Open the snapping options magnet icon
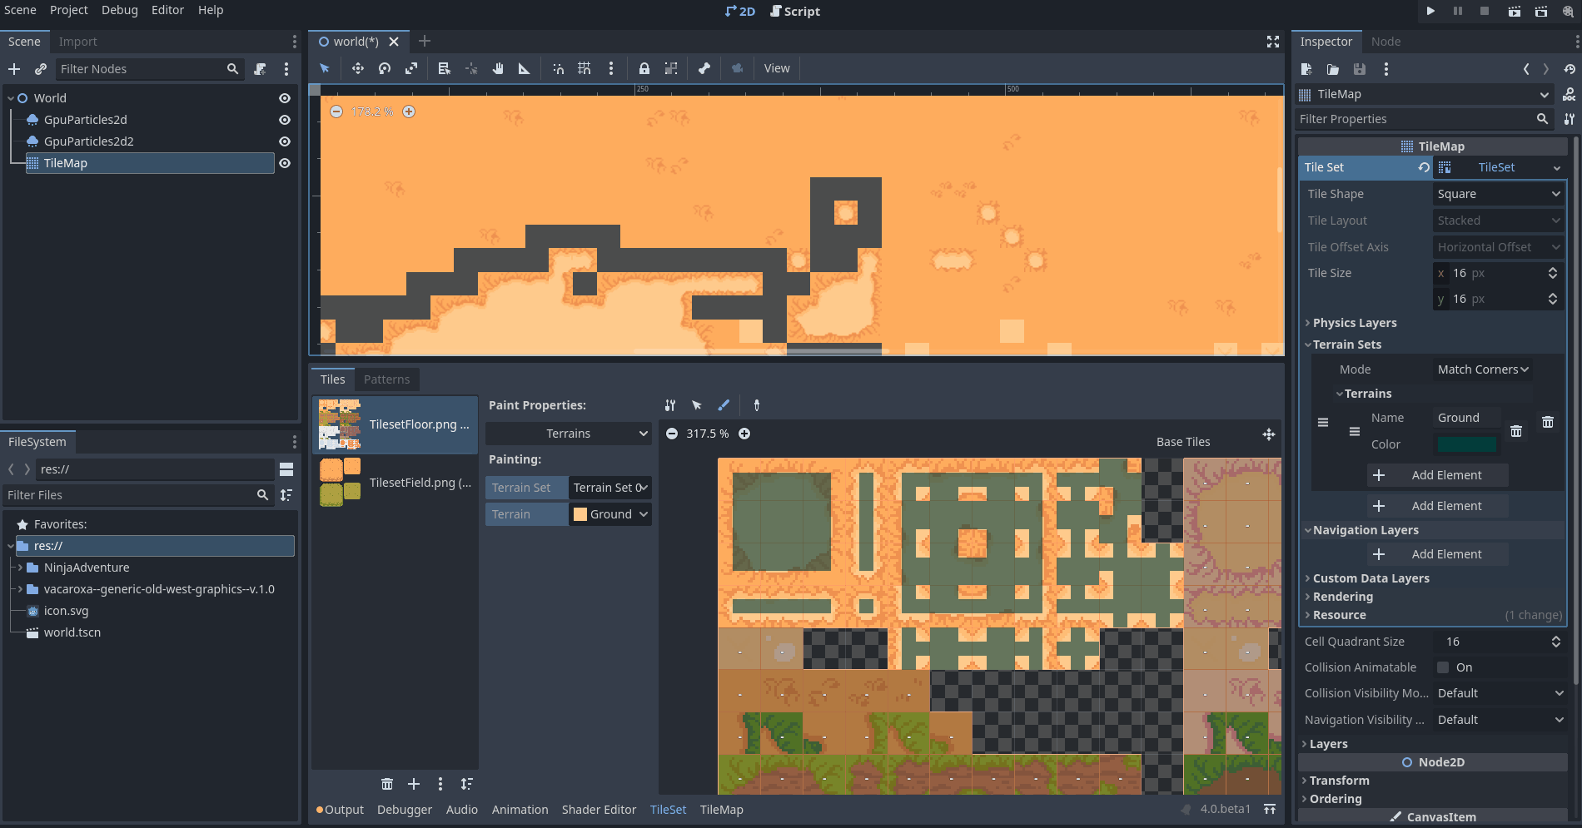This screenshot has width=1582, height=828. [x=559, y=68]
